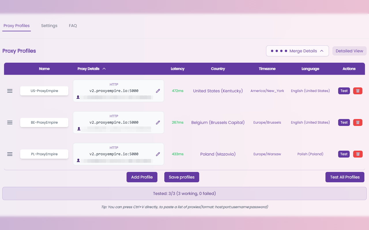
Task: Click the Ctrl+V paste tip text
Action: click(184, 207)
